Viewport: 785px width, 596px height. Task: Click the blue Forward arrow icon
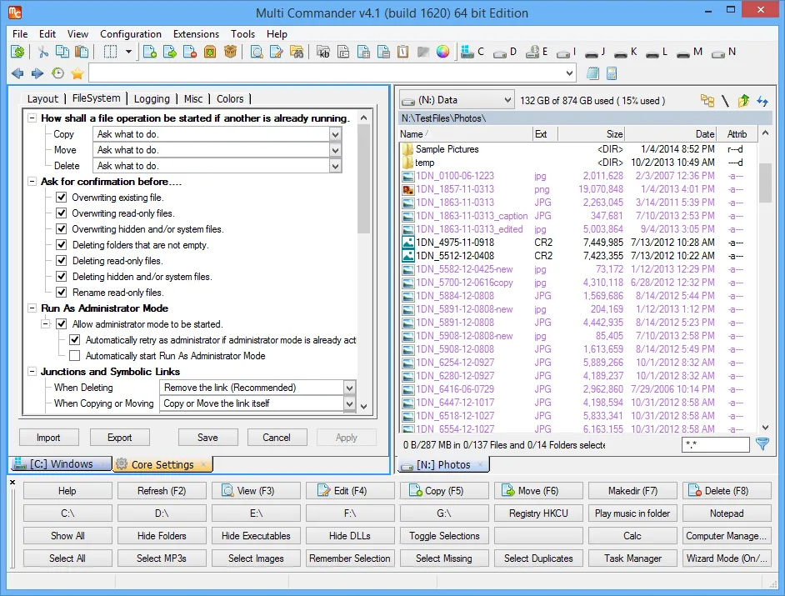click(x=37, y=73)
